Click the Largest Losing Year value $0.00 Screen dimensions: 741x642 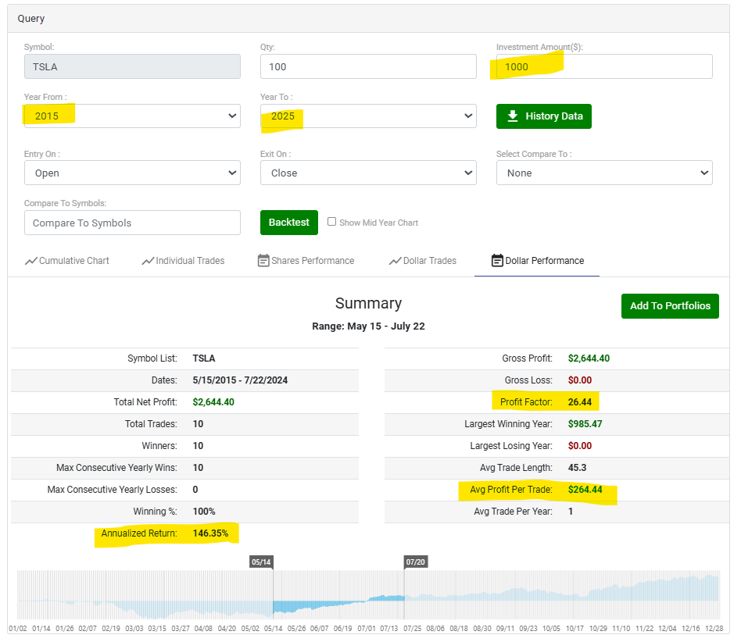(579, 446)
